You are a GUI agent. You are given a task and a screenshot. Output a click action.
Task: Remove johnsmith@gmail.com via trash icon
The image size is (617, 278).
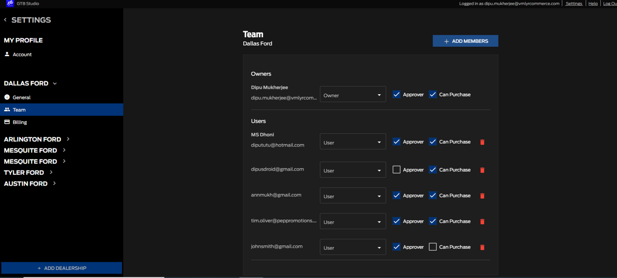(482, 247)
